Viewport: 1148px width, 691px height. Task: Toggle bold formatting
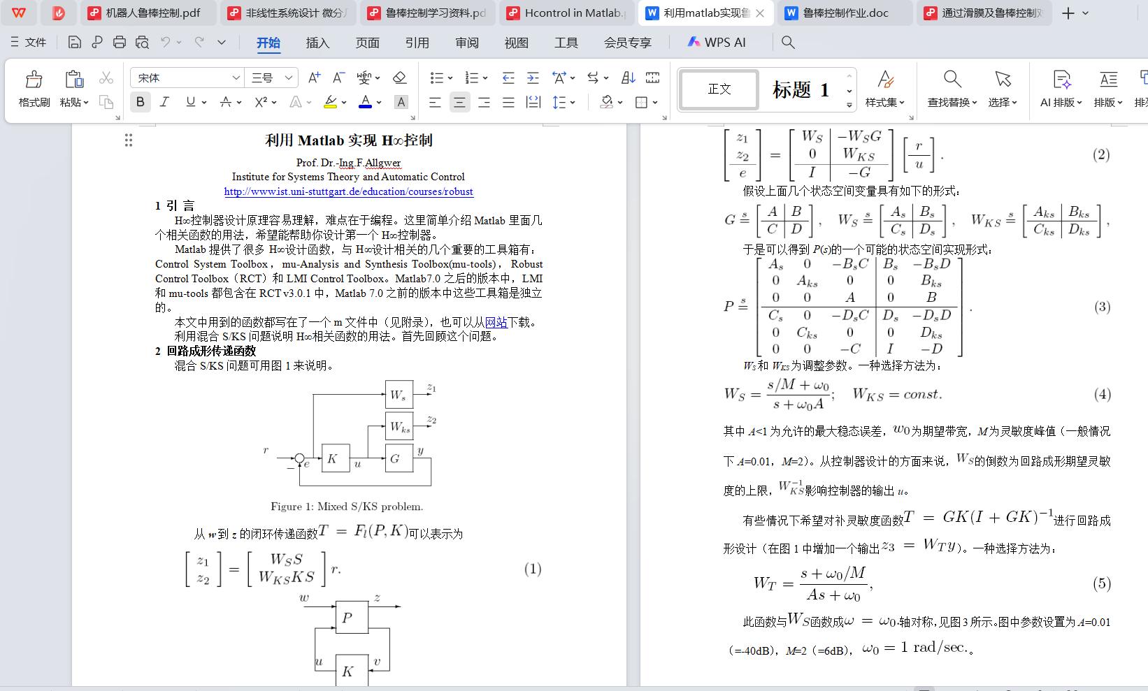click(x=141, y=102)
